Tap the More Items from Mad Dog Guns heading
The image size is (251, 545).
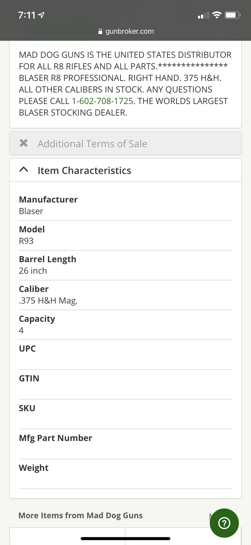click(80, 515)
